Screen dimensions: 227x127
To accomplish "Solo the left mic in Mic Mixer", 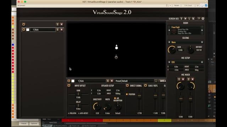I will click(x=179, y=79).
